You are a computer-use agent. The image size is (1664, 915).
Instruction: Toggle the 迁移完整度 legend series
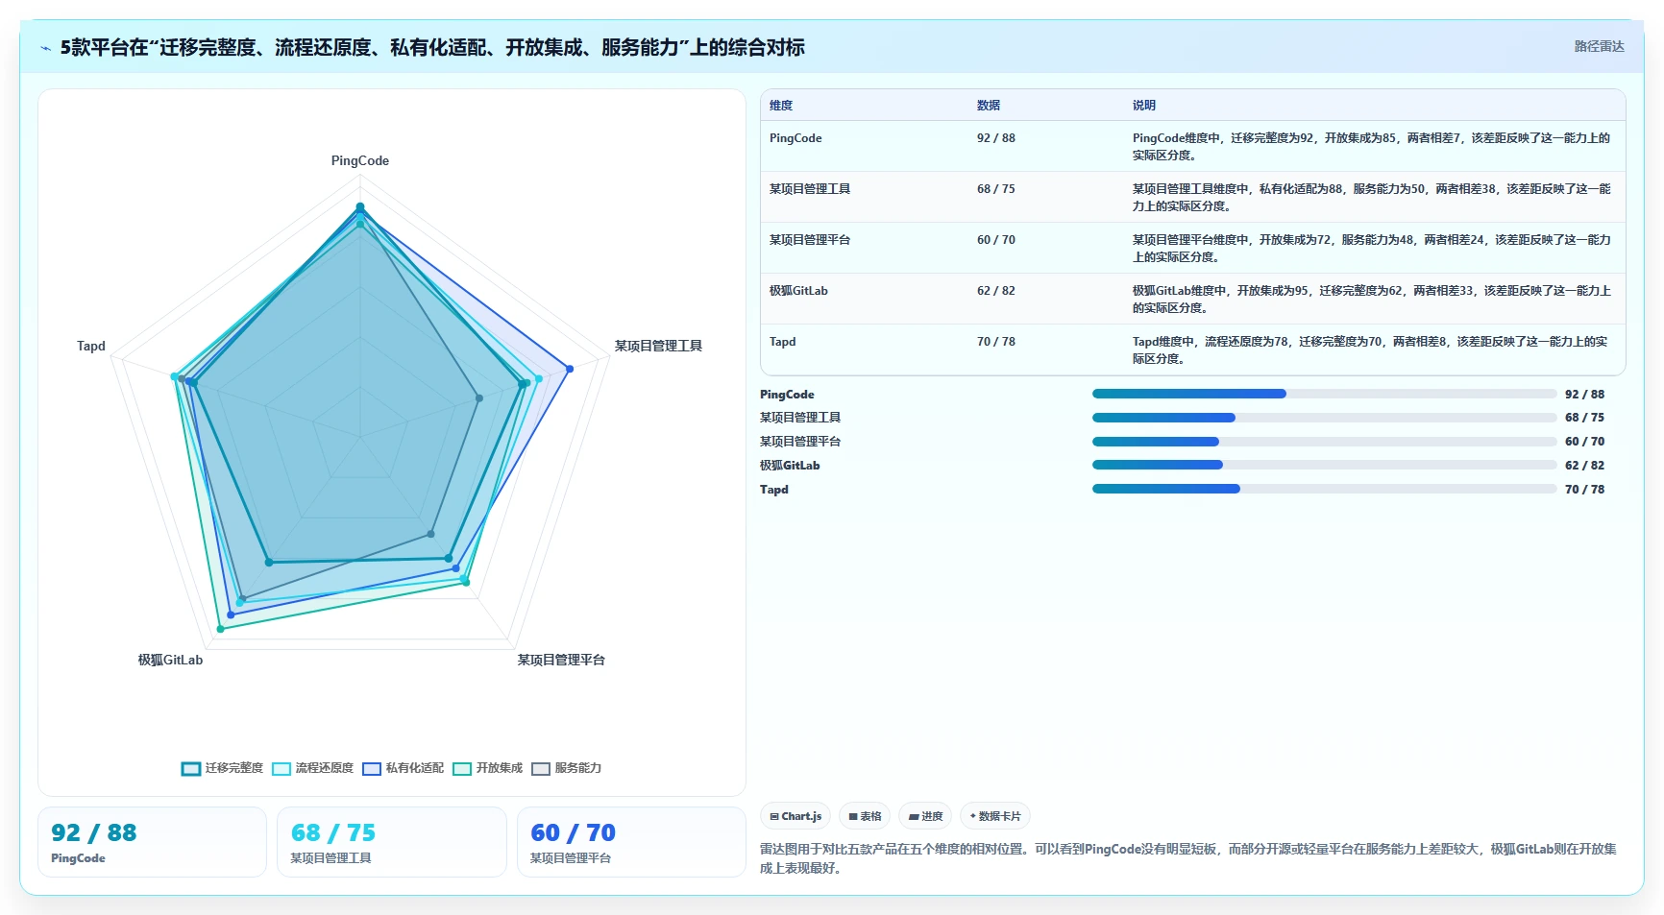pyautogui.click(x=222, y=768)
